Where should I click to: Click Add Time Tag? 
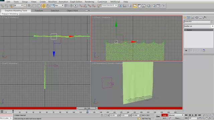pos(146,119)
